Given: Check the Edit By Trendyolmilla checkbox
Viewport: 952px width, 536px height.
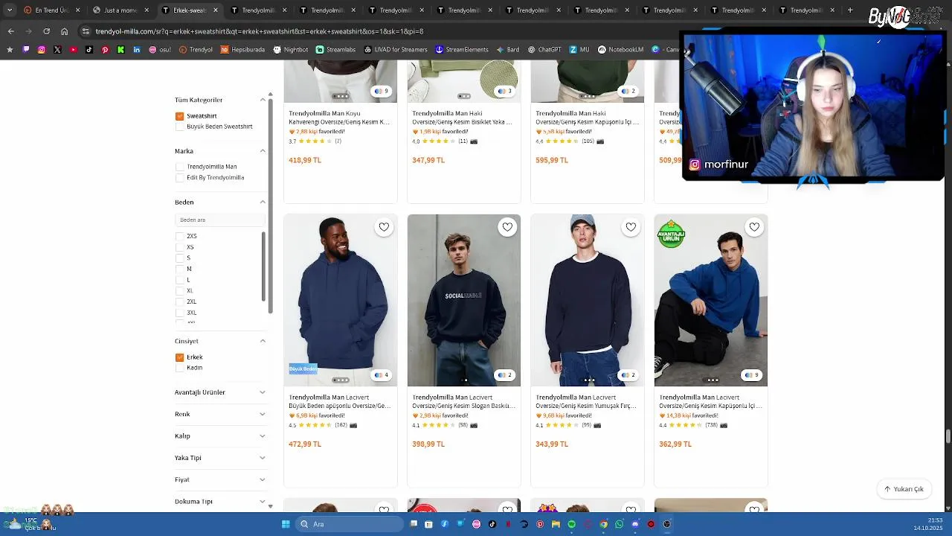Looking at the screenshot, I should click(x=179, y=178).
